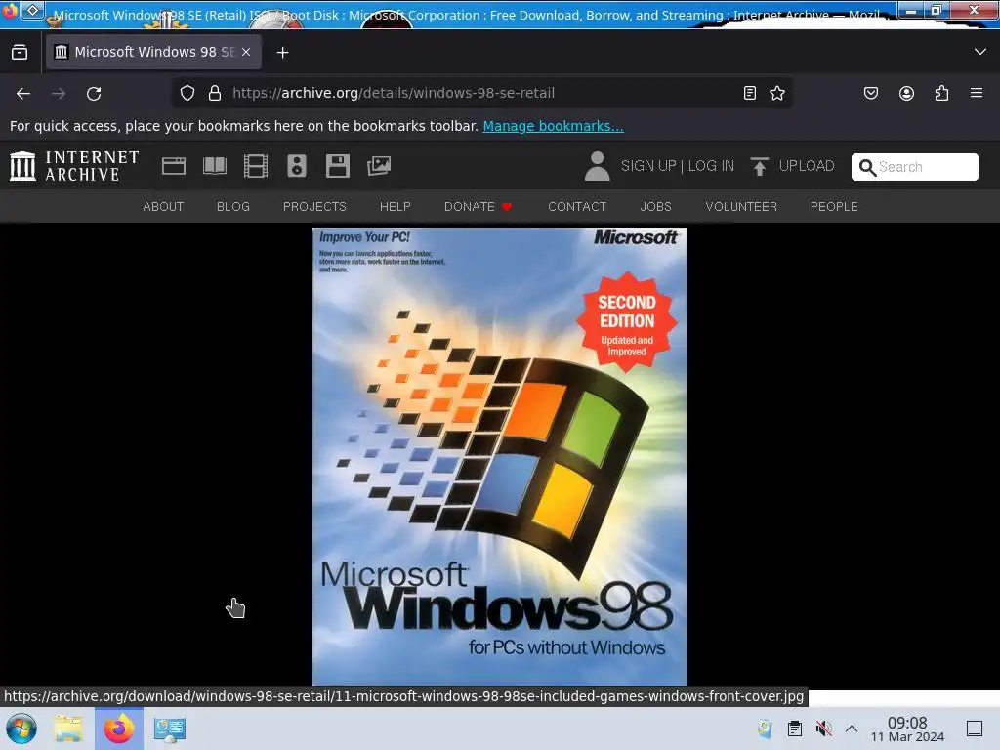This screenshot has width=1000, height=750.
Task: Reload the current page
Action: (94, 94)
